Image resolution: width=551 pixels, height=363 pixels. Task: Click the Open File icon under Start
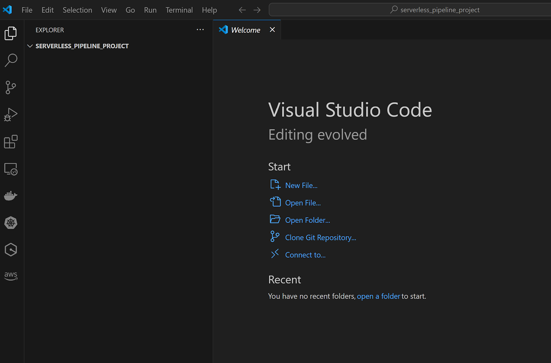[x=275, y=202]
